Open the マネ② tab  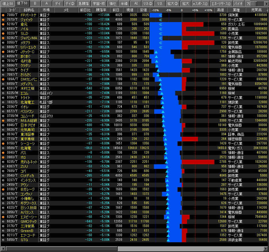[148, 3]
